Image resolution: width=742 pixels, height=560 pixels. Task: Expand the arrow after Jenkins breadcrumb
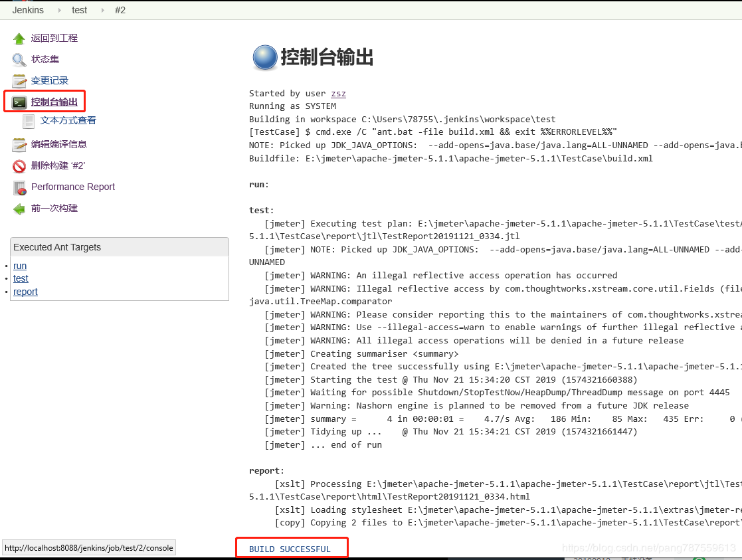click(x=59, y=10)
